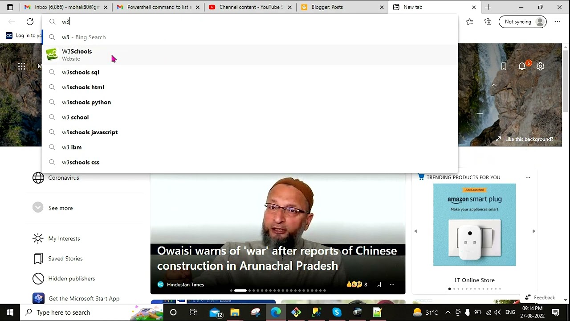Click into the address bar showing w3
Image resolution: width=570 pixels, height=321 pixels.
pyautogui.click(x=249, y=21)
